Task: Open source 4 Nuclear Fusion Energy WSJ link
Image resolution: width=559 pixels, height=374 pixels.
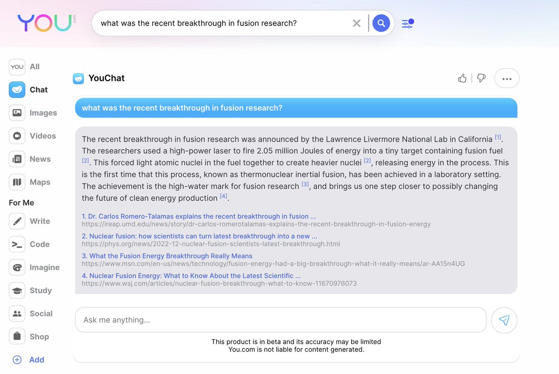Action: pos(191,276)
